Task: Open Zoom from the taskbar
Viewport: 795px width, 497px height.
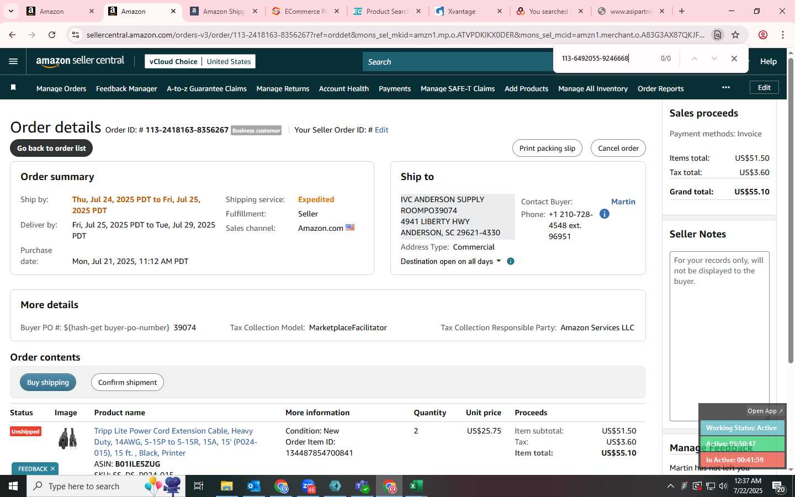Action: (x=308, y=486)
